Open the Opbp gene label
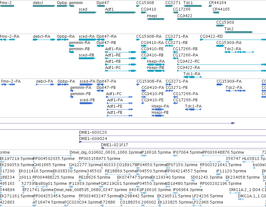 (62, 3)
